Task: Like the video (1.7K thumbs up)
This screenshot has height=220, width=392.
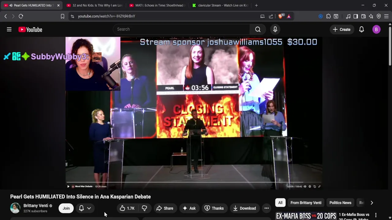Action: pyautogui.click(x=127, y=208)
